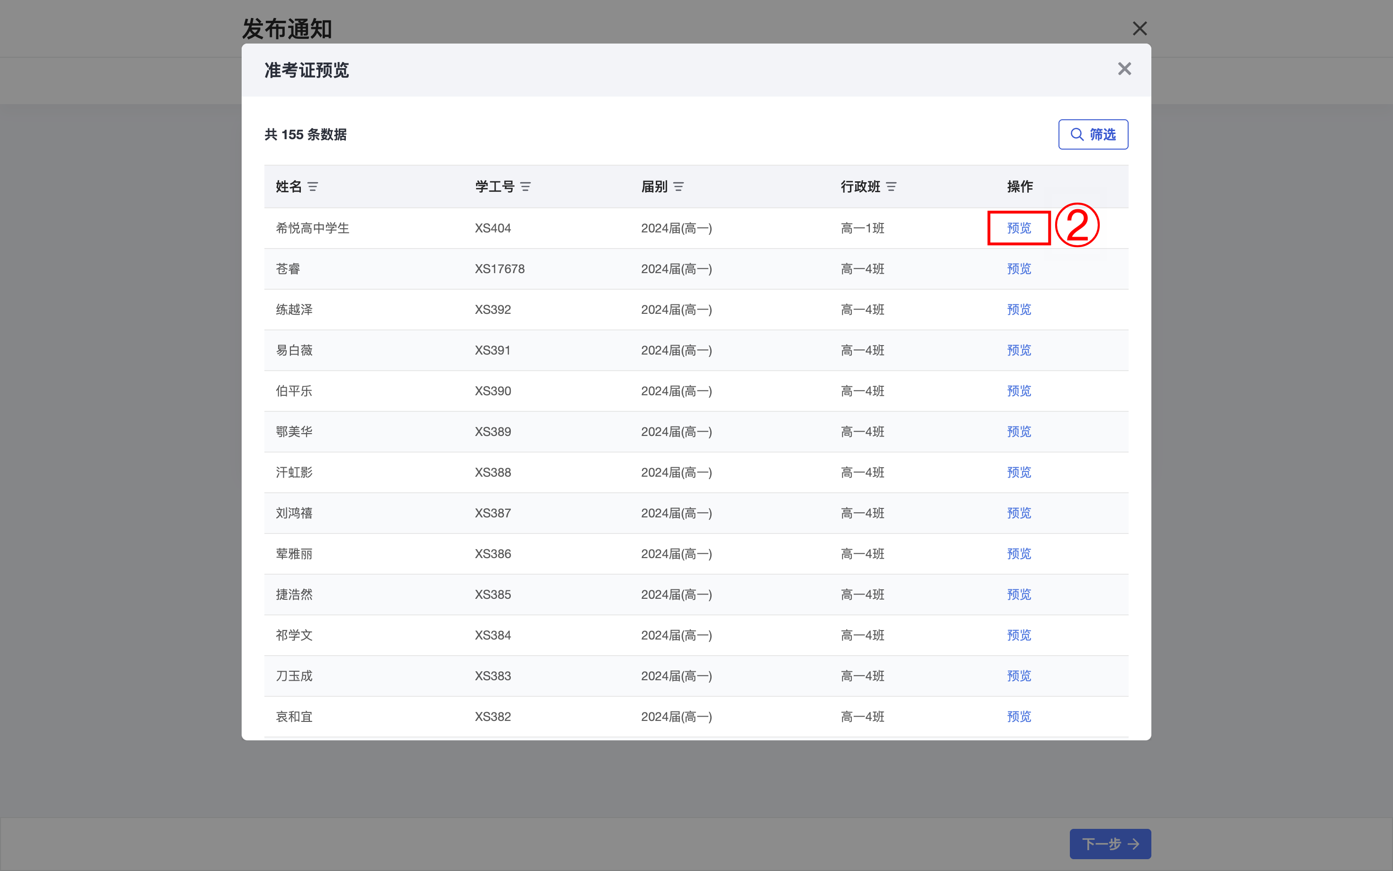The height and width of the screenshot is (871, 1393).
Task: Select the name cell 刀玉成
Action: click(294, 676)
